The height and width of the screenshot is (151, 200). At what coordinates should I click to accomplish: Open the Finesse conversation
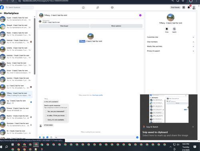point(16,110)
